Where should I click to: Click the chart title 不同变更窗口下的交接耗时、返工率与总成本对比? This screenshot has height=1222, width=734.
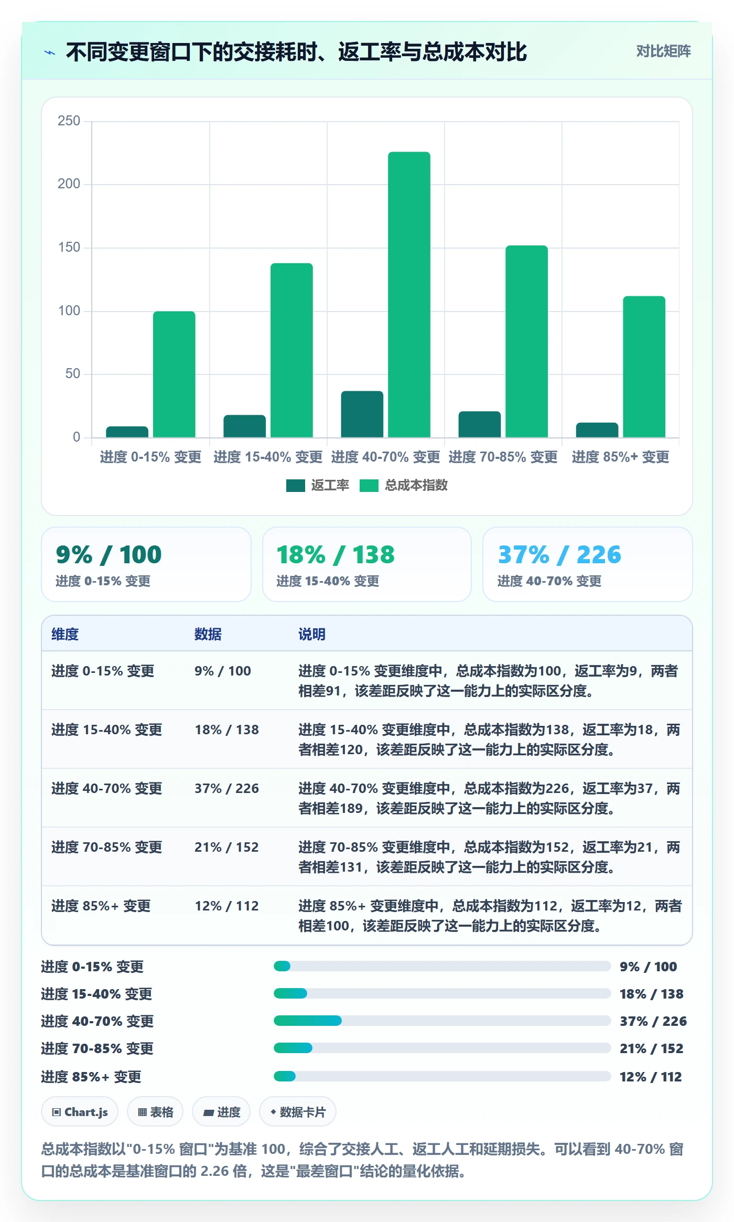coord(296,52)
